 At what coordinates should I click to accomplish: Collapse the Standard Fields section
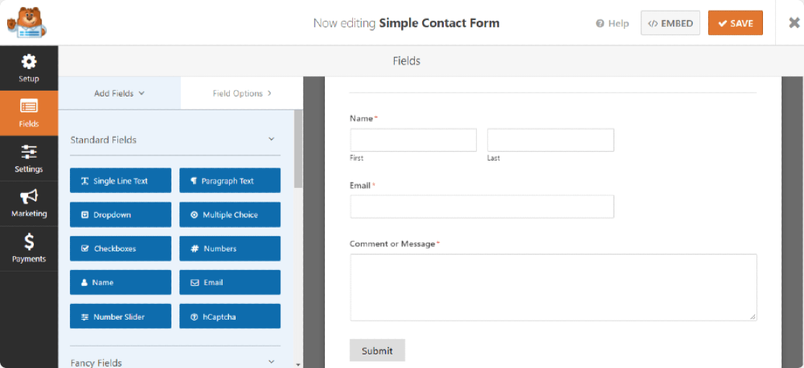point(272,139)
